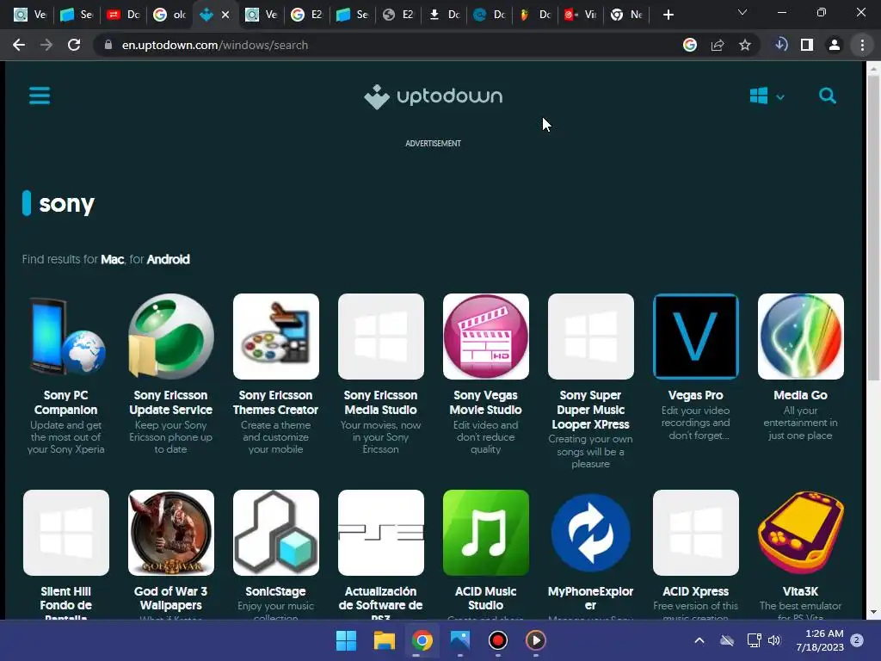Open the SonicStage icon
This screenshot has height=661, width=881.
tap(276, 532)
